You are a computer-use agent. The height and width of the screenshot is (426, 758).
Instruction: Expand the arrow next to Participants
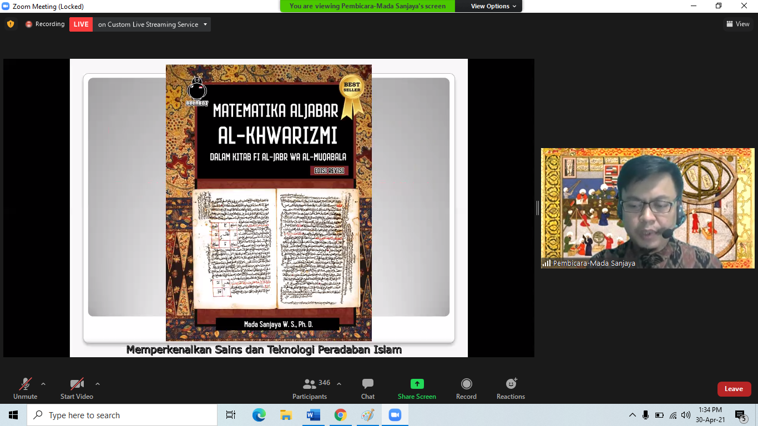(339, 384)
